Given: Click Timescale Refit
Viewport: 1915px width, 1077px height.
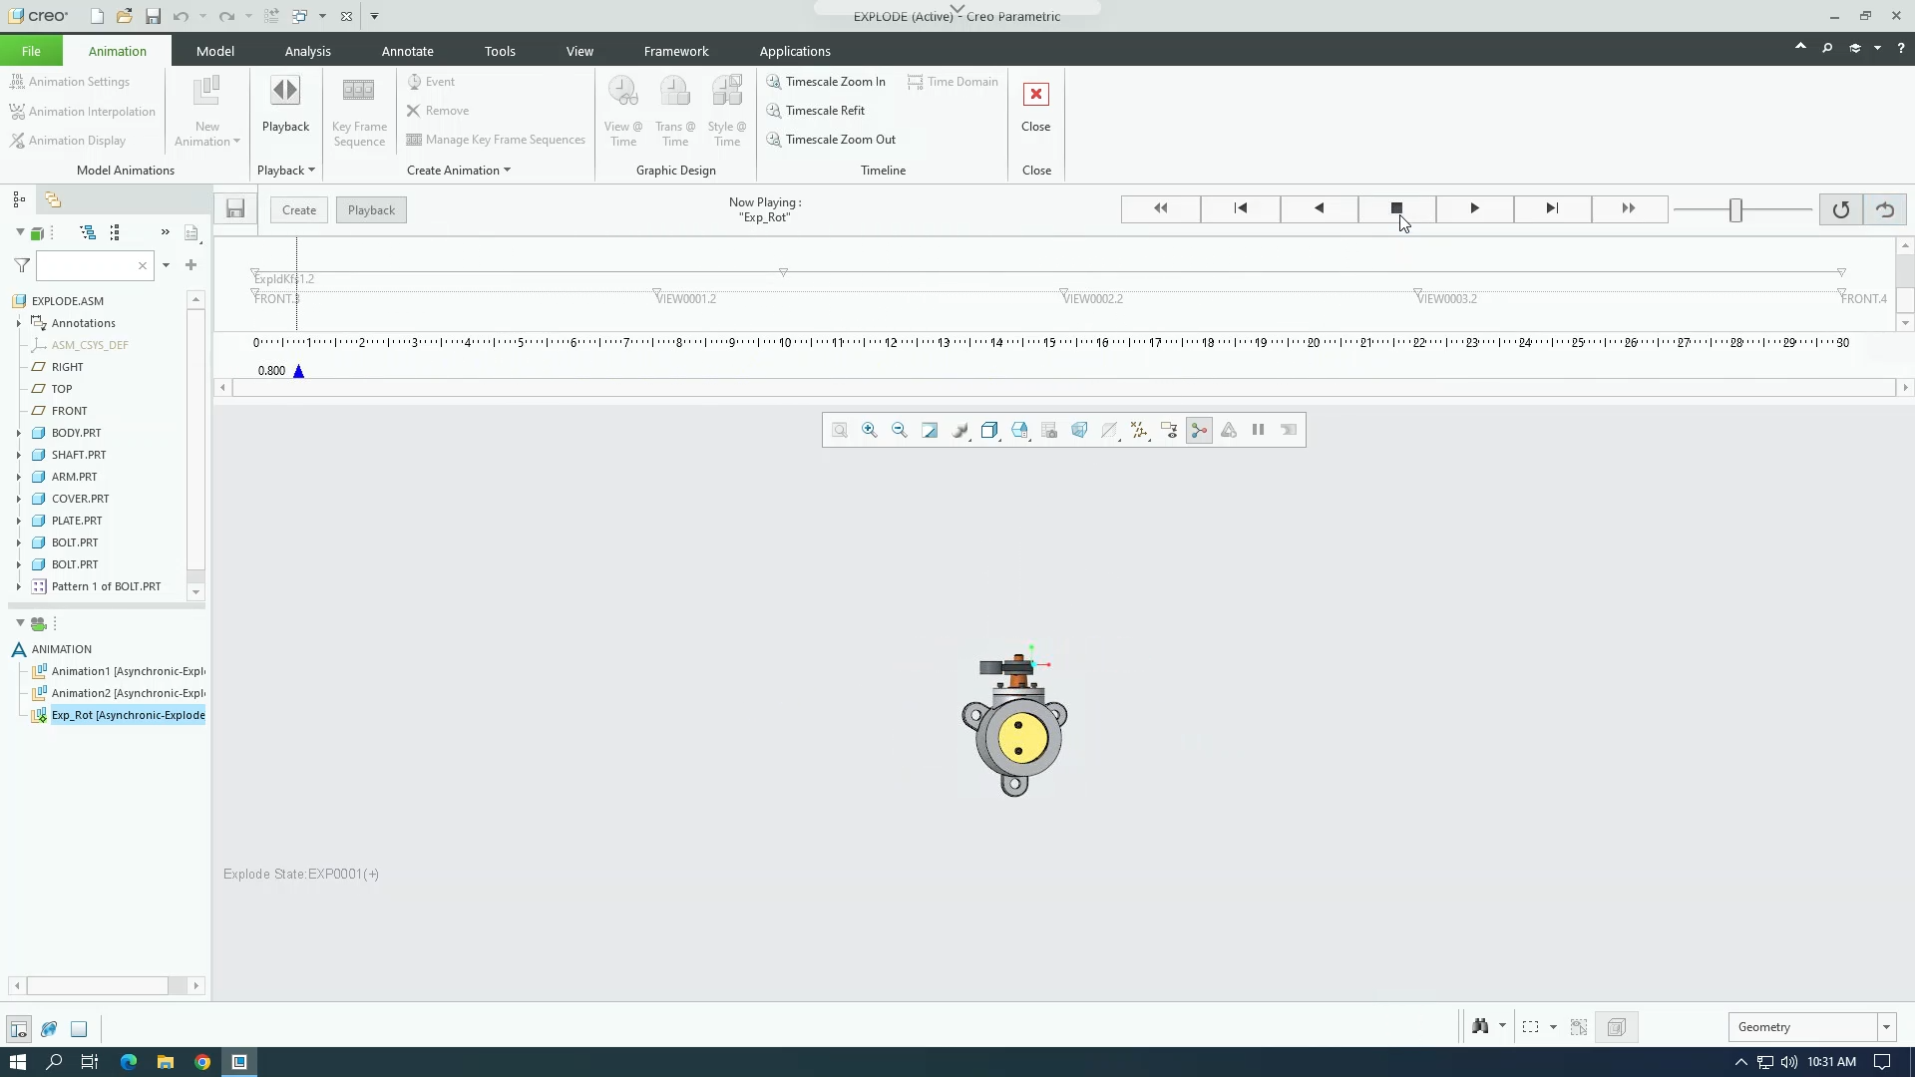Looking at the screenshot, I should (815, 111).
